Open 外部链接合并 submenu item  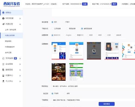pyautogui.click(x=10, y=47)
